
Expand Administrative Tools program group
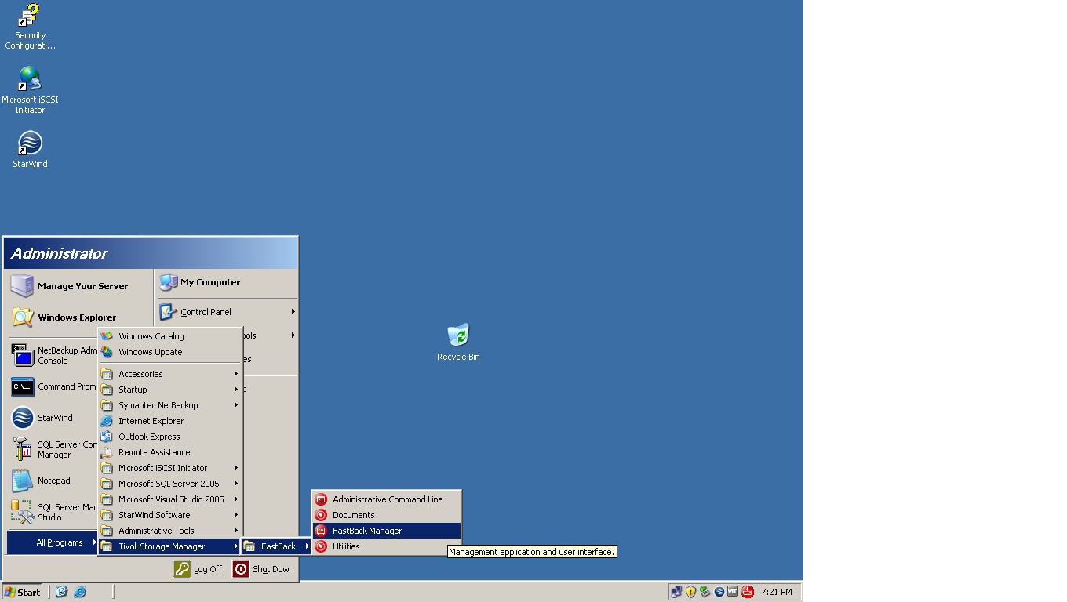pos(169,531)
